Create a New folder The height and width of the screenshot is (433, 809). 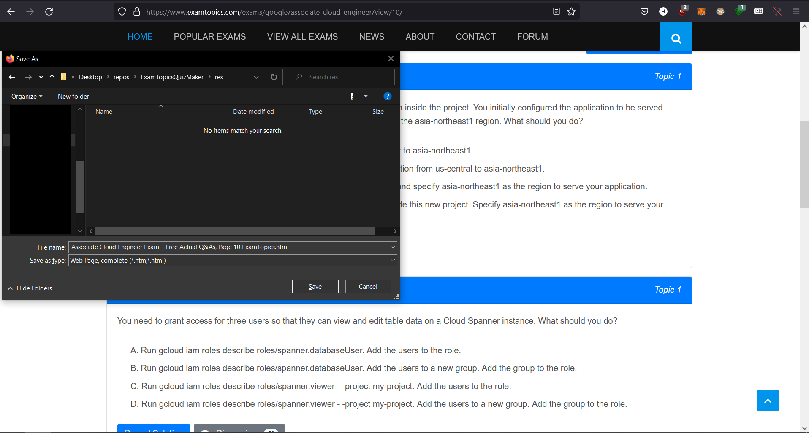(73, 97)
